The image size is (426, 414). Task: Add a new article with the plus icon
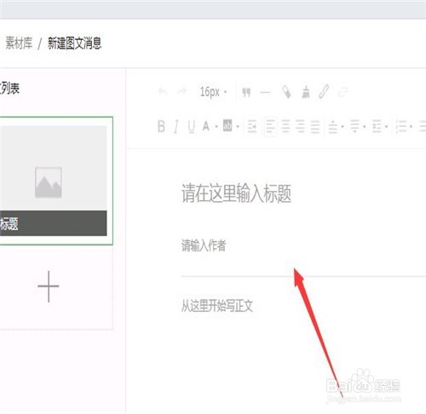(49, 286)
